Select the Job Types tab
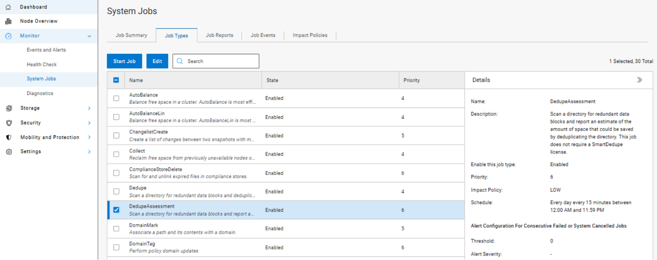This screenshot has height=260, width=657. (176, 36)
